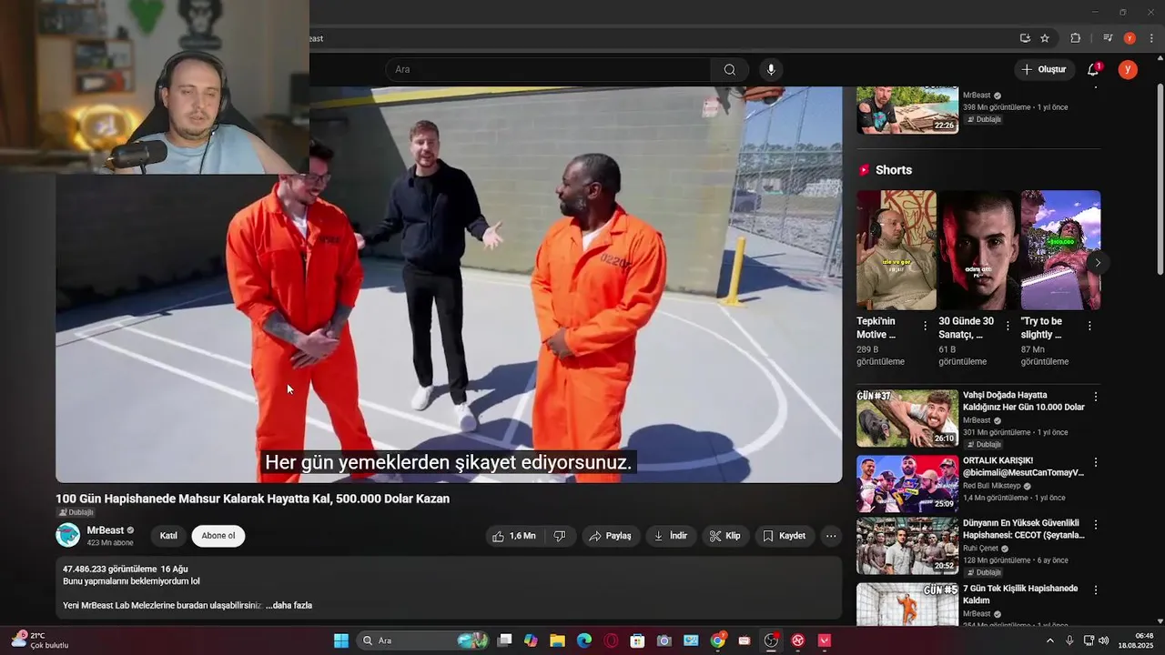Image resolution: width=1165 pixels, height=655 pixels.
Task: Focus the YouTube Ara search field
Action: click(549, 70)
